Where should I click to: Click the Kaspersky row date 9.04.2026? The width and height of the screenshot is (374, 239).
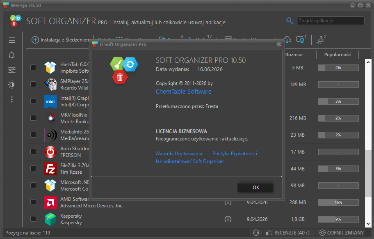(x=257, y=219)
